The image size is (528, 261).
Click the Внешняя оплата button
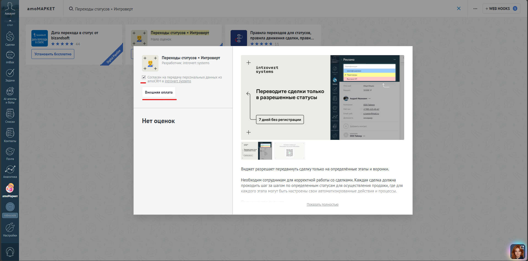pyautogui.click(x=159, y=92)
